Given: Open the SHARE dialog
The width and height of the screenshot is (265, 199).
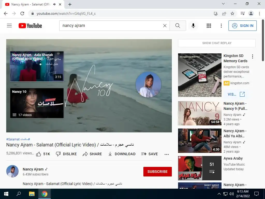Looking at the screenshot, I should coord(92,154).
